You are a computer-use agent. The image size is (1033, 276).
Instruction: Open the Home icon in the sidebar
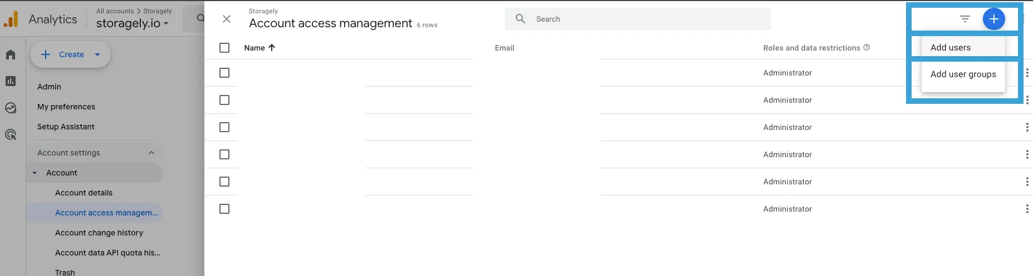click(11, 54)
